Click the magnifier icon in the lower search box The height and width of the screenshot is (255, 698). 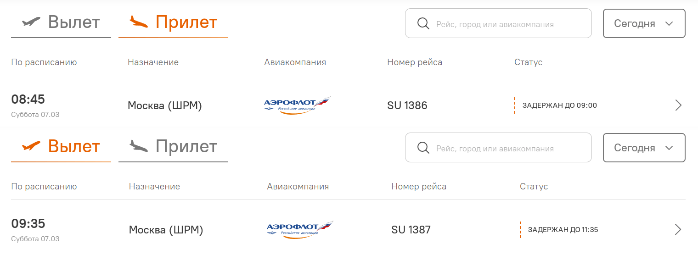point(423,148)
